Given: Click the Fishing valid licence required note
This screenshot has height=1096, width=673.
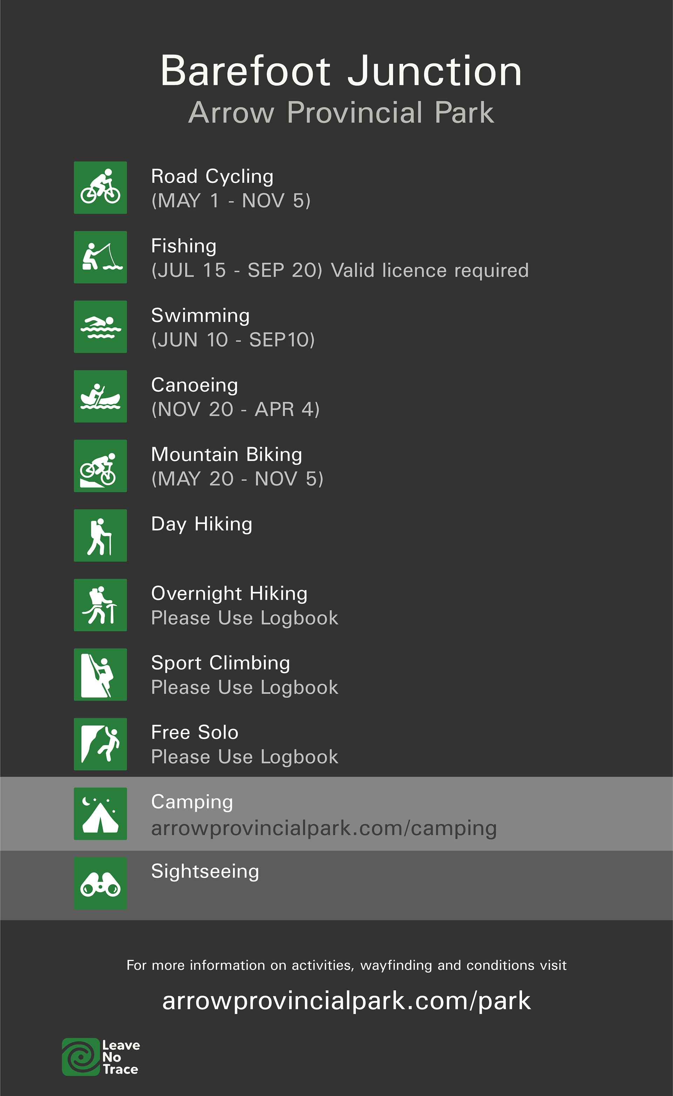Looking at the screenshot, I should 429,270.
